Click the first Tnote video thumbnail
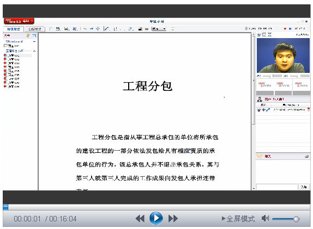313x229 pixels. (x=265, y=87)
